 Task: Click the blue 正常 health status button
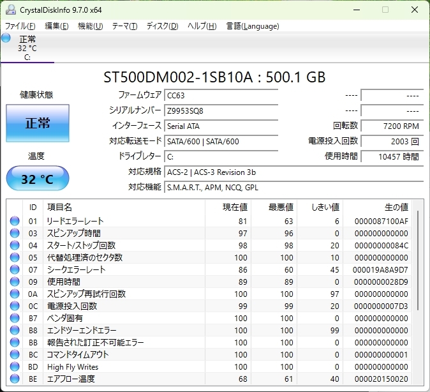[x=38, y=123]
